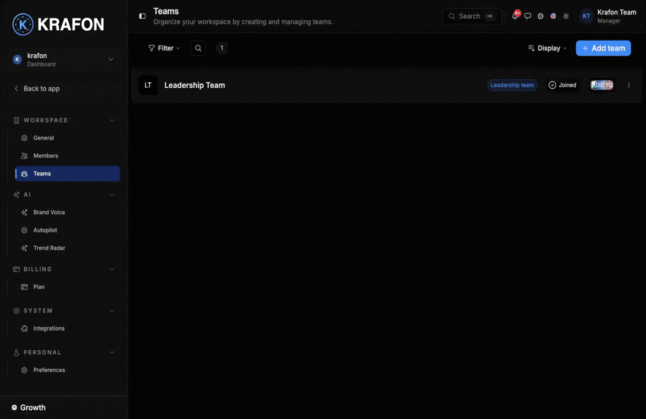The height and width of the screenshot is (419, 646).
Task: Click the Preferences gear icon
Action: click(24, 370)
